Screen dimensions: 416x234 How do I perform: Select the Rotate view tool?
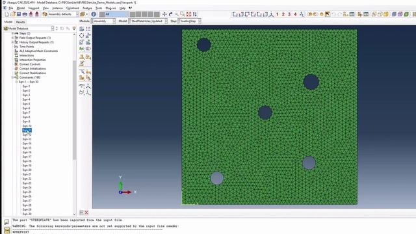170,14
